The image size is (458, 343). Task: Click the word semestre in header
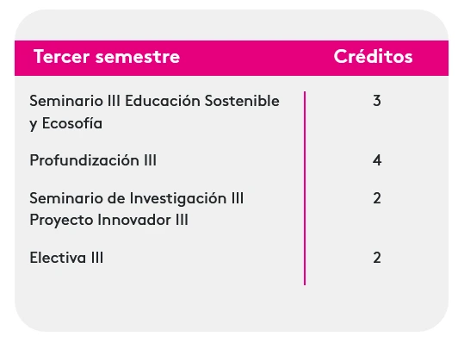(138, 56)
